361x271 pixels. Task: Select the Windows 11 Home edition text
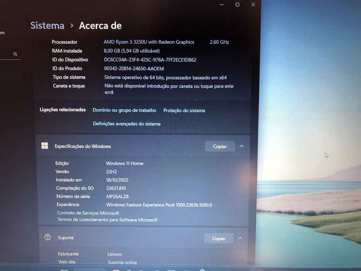click(125, 163)
